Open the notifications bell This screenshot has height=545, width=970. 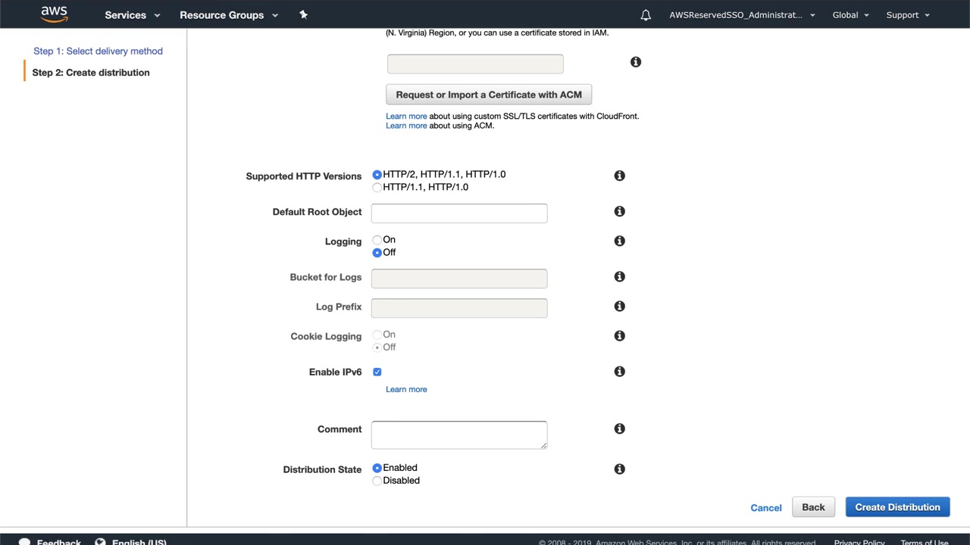[x=646, y=15]
